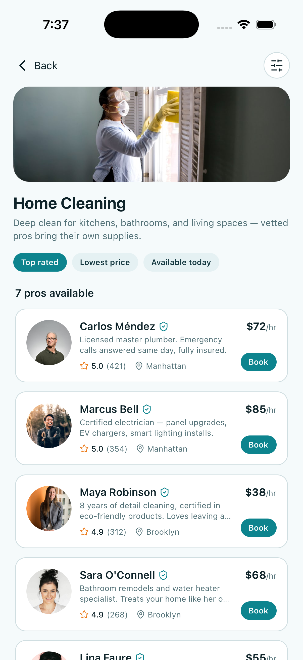Enable the Available today filter chip

click(181, 262)
